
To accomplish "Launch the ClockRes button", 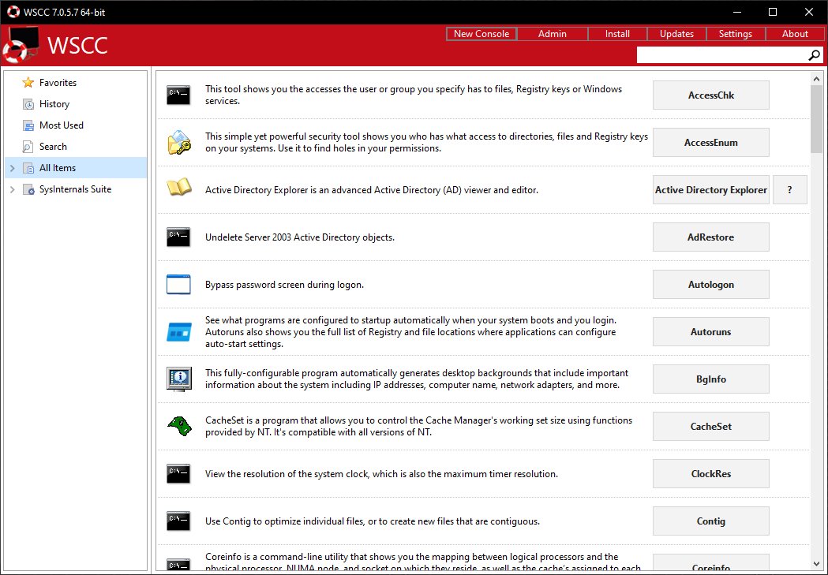I will tap(710, 474).
